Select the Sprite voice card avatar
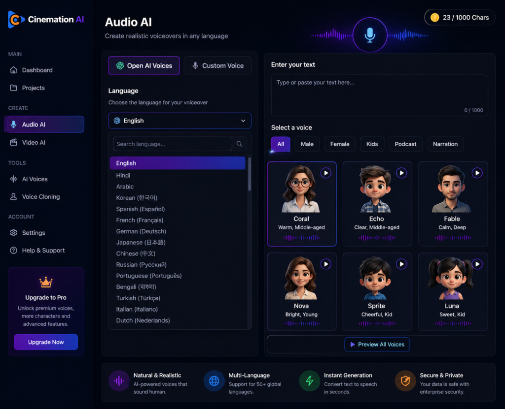The image size is (505, 409). [375, 278]
